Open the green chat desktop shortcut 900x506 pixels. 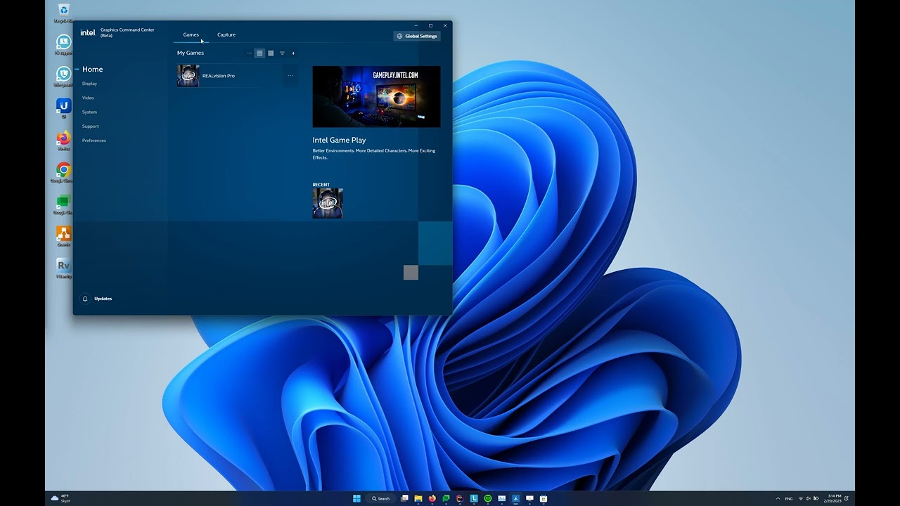click(x=64, y=203)
